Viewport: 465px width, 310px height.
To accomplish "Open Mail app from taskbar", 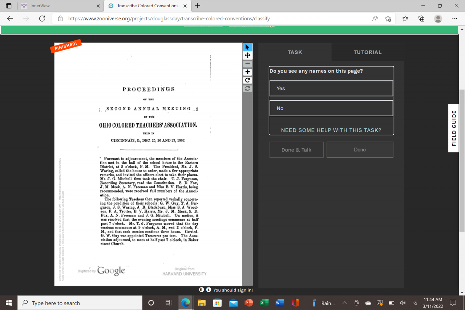I will [233, 303].
